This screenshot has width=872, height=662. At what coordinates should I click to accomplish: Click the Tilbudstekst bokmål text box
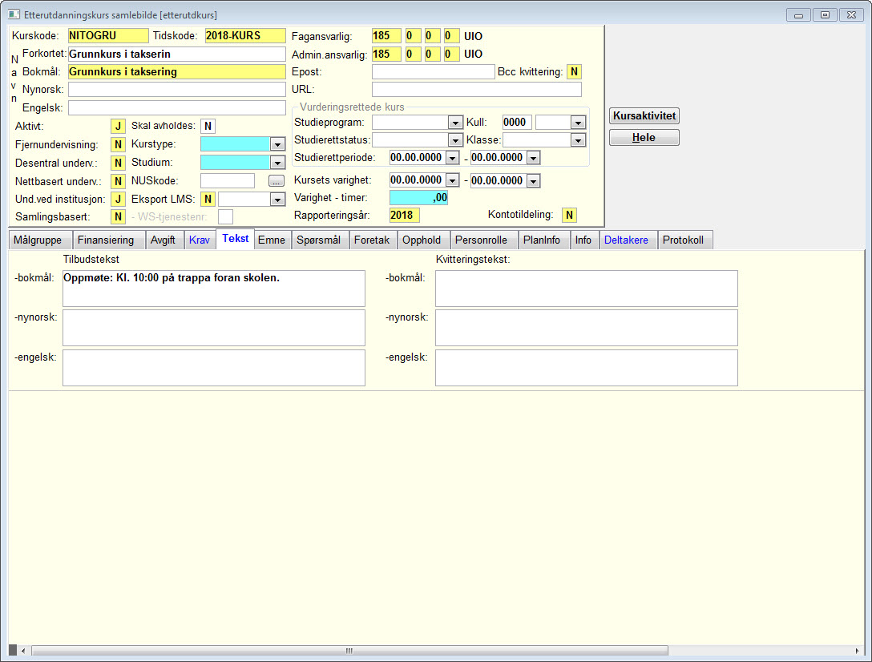tap(213, 289)
